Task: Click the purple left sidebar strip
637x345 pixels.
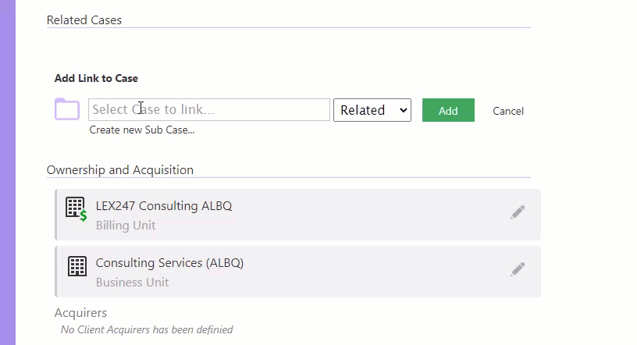Action: pyautogui.click(x=8, y=172)
